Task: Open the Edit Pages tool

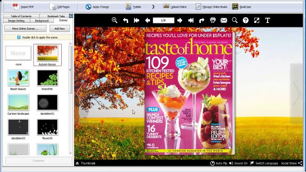Action: pyautogui.click(x=60, y=7)
